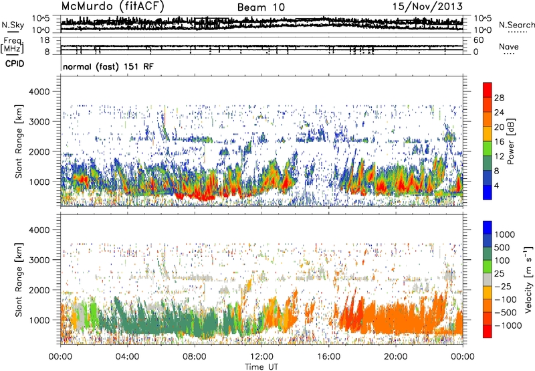The height and width of the screenshot is (371, 535).
Task: Click the red top segment of Power colorbar
Action: 488,90
